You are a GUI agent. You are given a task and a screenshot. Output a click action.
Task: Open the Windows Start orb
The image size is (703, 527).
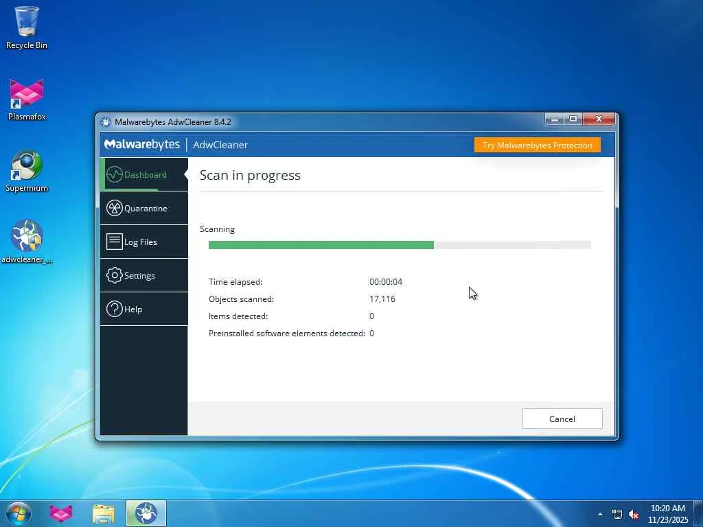pyautogui.click(x=19, y=513)
